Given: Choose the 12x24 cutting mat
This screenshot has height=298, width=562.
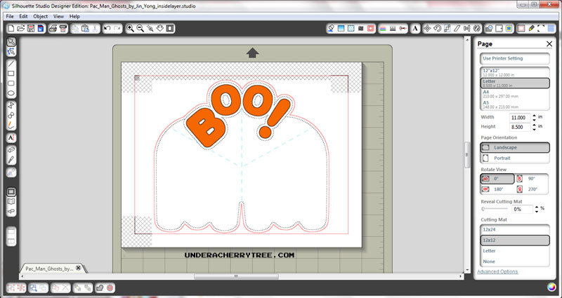Looking at the screenshot, I should coord(515,230).
